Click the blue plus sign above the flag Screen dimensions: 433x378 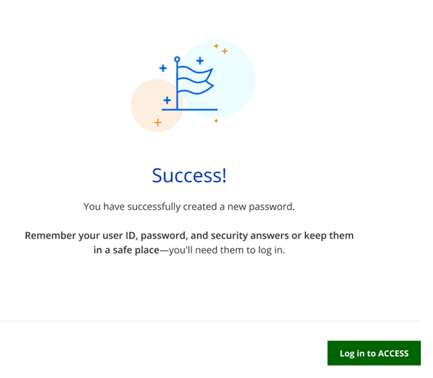(x=200, y=61)
